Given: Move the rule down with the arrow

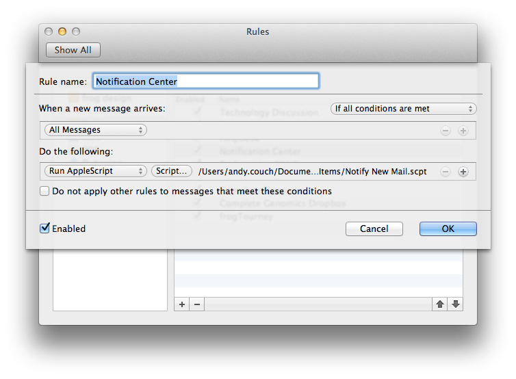Looking at the screenshot, I should pos(456,304).
